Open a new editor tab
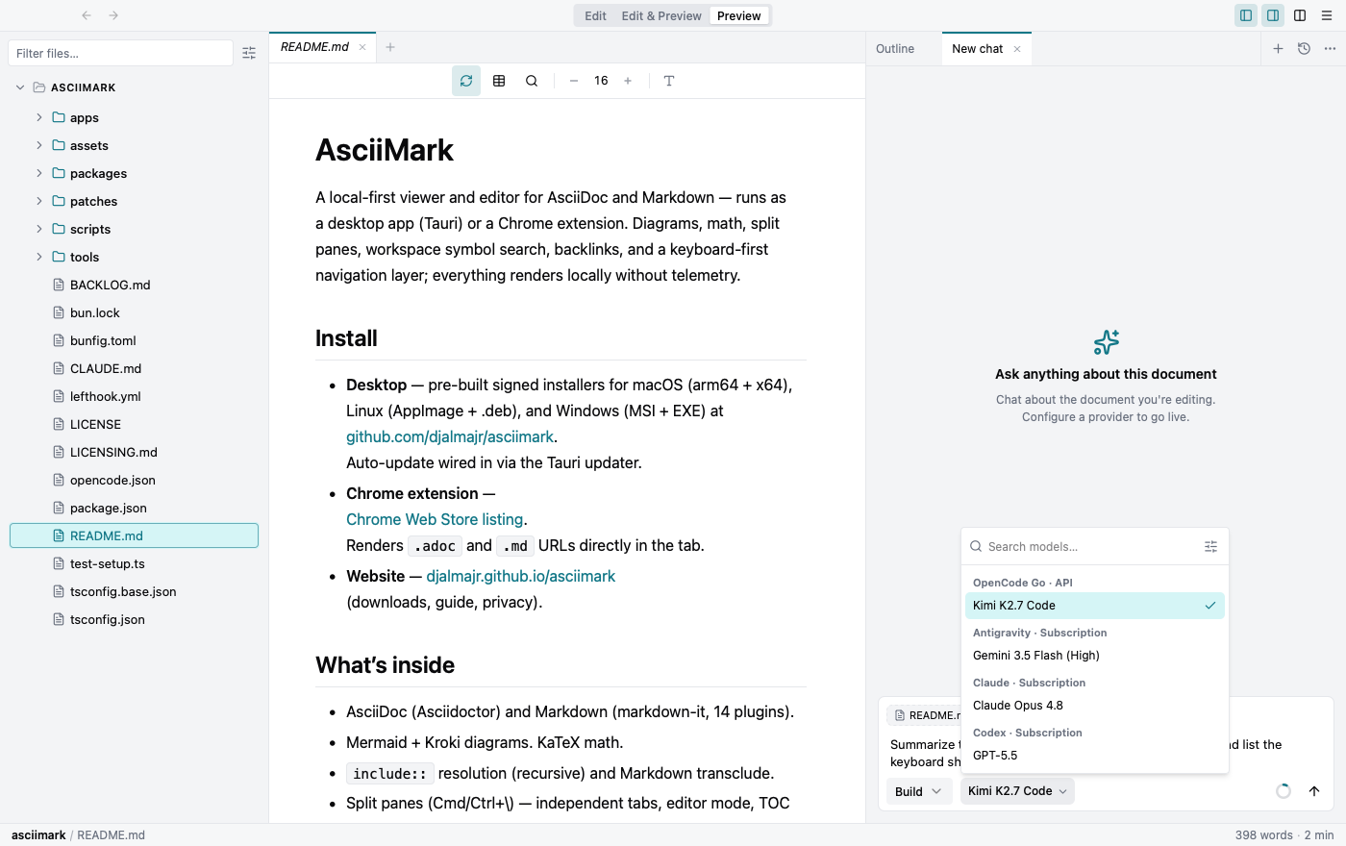Image resolution: width=1346 pixels, height=846 pixels. pos(390,47)
